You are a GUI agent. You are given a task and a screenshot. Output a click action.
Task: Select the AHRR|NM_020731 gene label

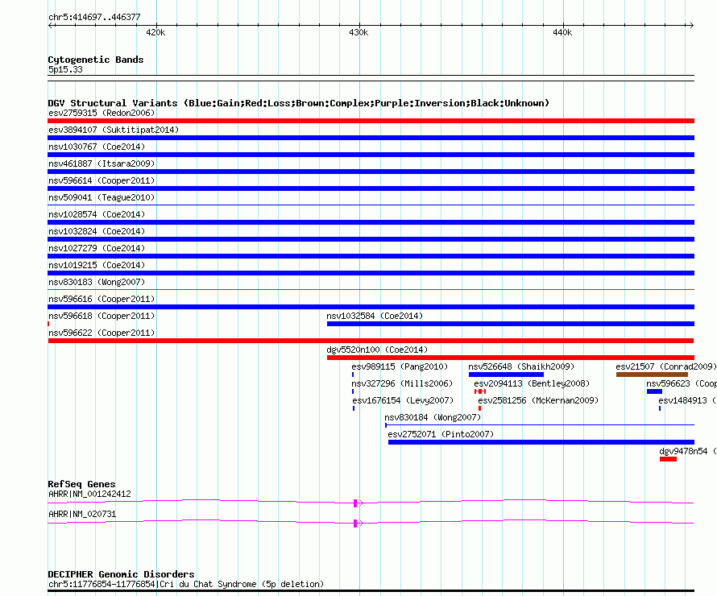pos(82,514)
